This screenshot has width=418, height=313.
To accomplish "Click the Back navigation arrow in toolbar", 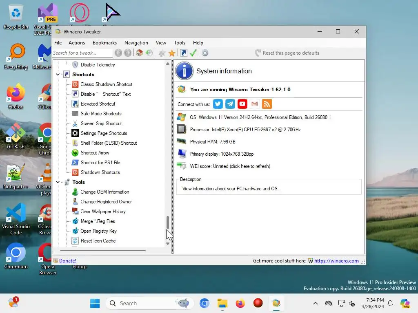I will click(x=118, y=53).
